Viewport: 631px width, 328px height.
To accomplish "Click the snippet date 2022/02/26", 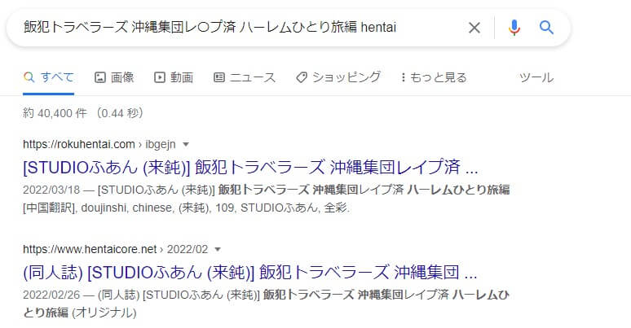I will tap(51, 295).
